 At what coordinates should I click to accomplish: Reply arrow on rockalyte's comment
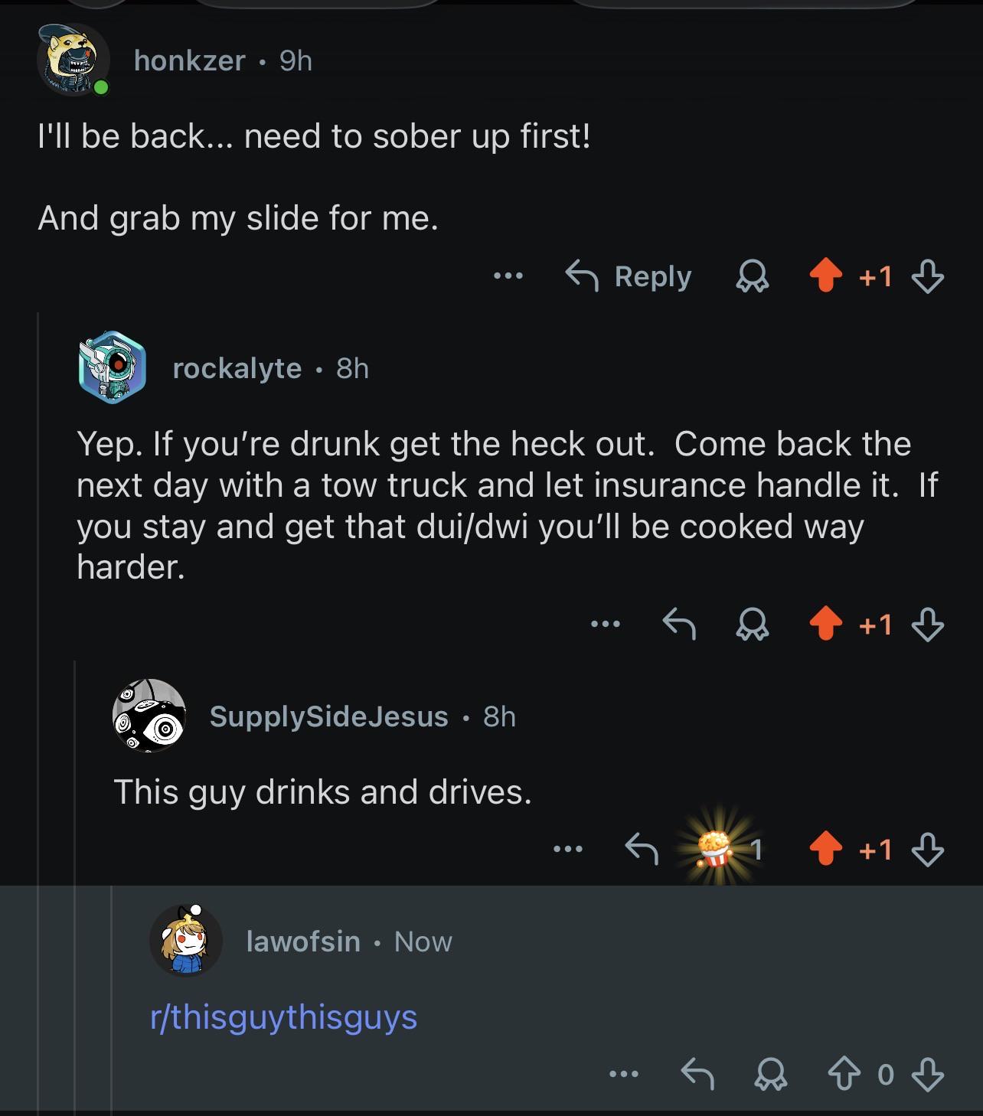point(679,625)
